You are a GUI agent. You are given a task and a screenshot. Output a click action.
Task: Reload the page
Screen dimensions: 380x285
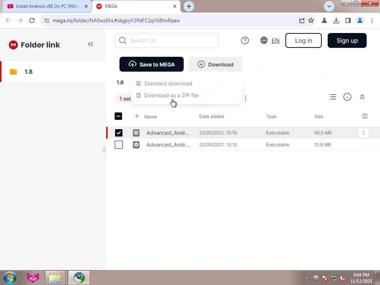pos(32,21)
